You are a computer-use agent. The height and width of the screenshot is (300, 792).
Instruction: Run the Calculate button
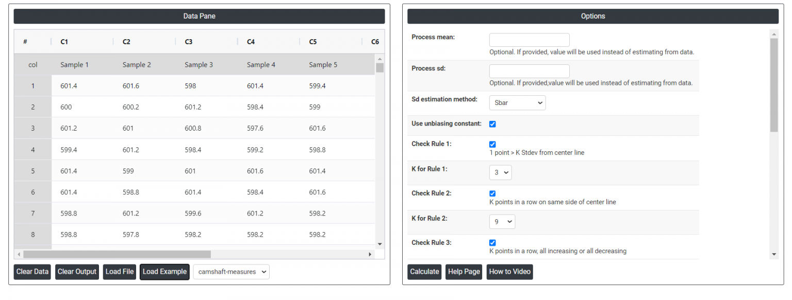[x=424, y=272]
